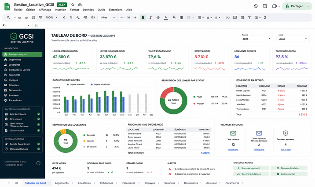
Task: Toggle the Google Apps Script automation checkmark
Action: (38, 144)
